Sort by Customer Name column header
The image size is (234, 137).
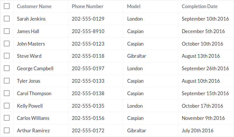point(34,6)
